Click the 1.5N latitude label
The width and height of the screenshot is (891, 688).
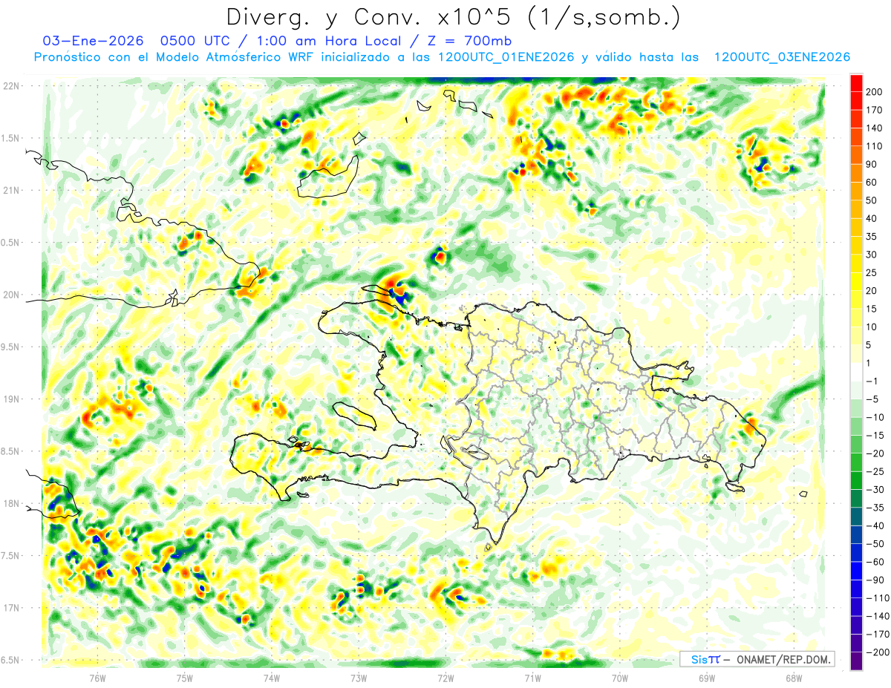click(10, 138)
